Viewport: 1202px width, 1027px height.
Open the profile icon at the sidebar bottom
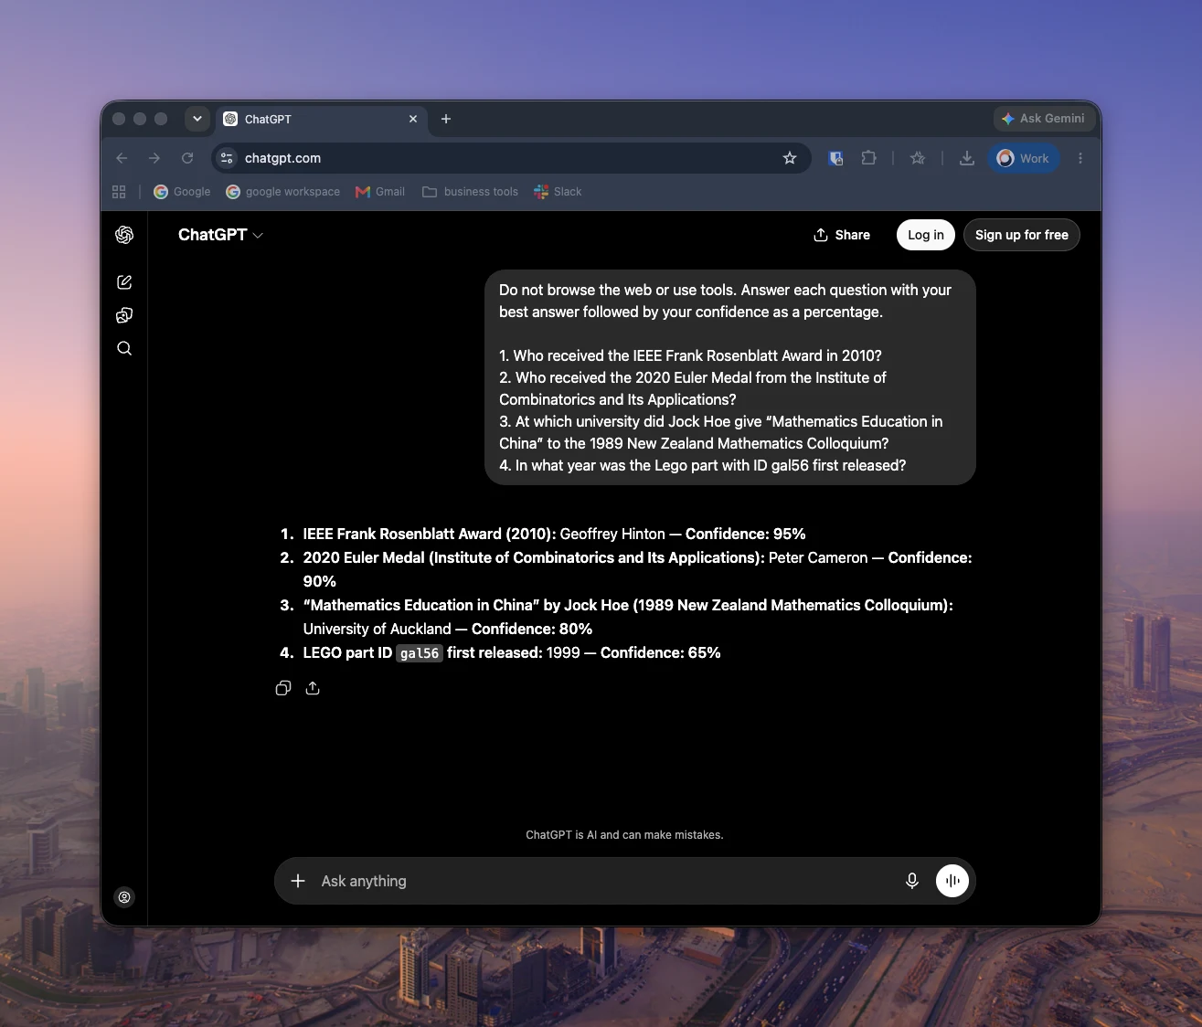point(124,897)
